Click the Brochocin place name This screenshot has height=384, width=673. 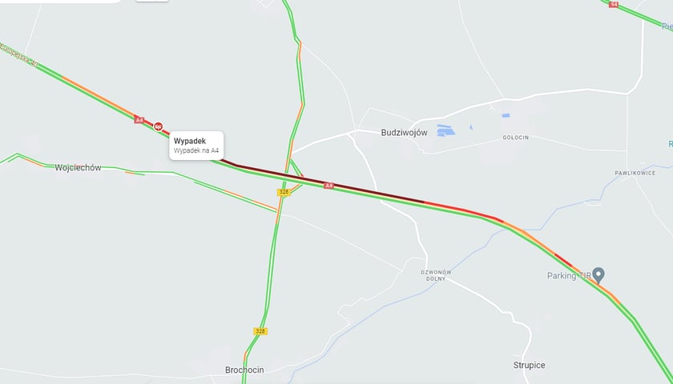[244, 370]
